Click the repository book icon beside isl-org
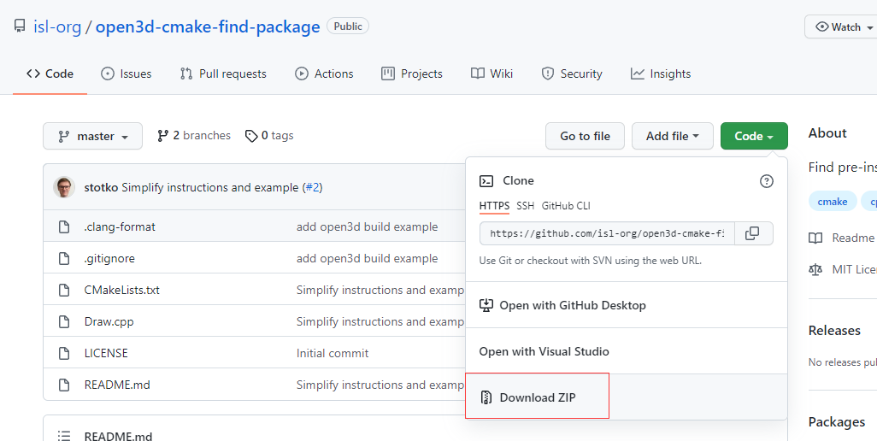The height and width of the screenshot is (441, 877). coord(20,26)
